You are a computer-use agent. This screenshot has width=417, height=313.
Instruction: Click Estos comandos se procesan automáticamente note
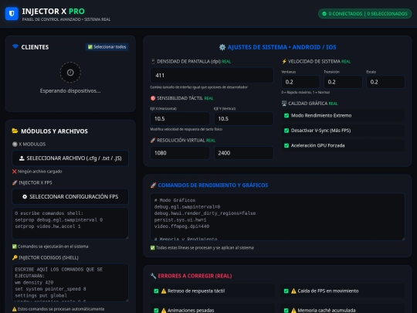[x=61, y=309]
